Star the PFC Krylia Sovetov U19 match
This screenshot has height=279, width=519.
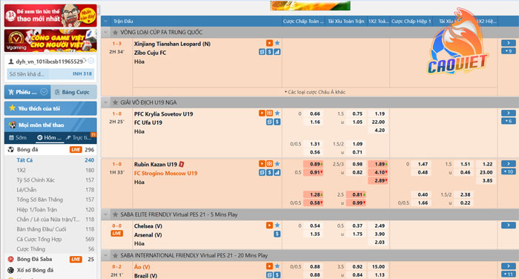[277, 114]
